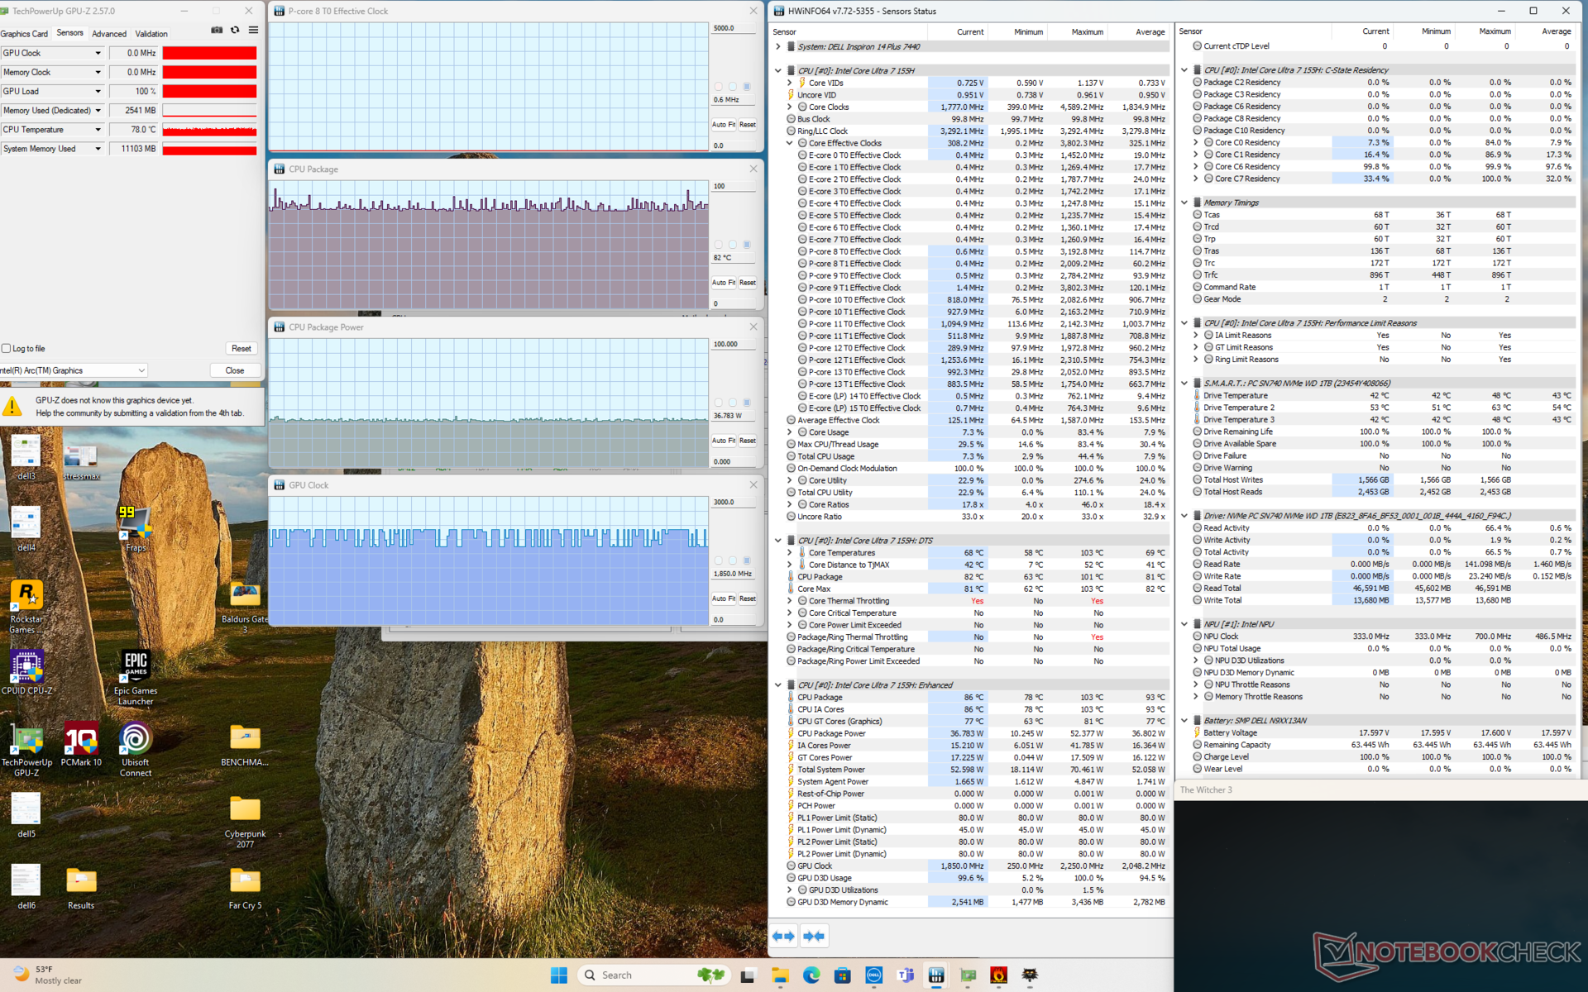Open the GPU-Z hamburger menu
This screenshot has width=1588, height=992.
click(253, 31)
